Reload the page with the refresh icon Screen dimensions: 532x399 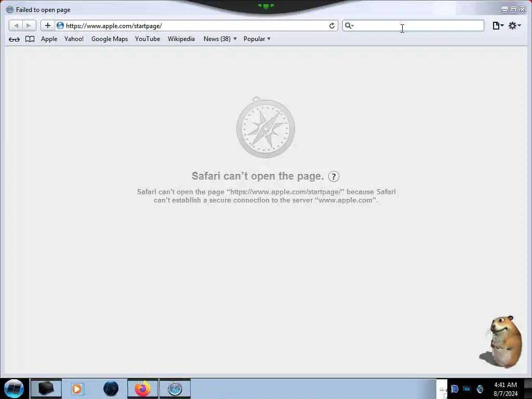click(332, 25)
